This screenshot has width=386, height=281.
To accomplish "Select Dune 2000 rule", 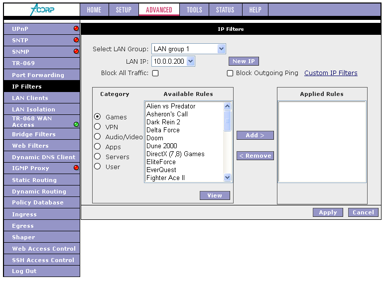I will point(184,146).
